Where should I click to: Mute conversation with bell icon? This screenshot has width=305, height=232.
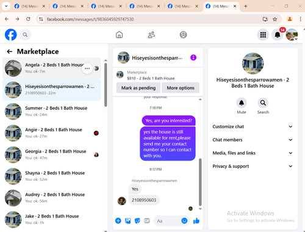point(242,103)
